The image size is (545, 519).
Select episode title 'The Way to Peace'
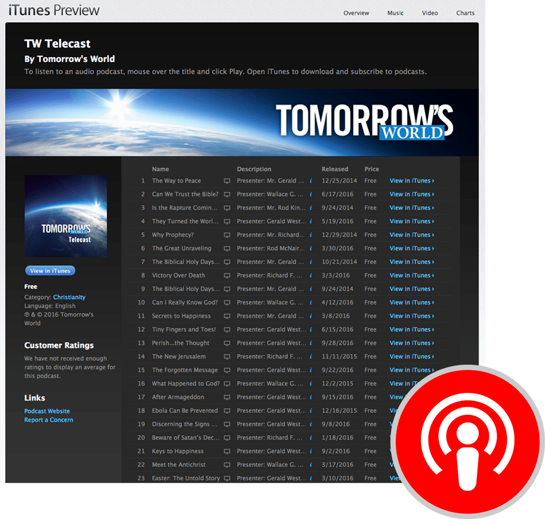(x=176, y=180)
